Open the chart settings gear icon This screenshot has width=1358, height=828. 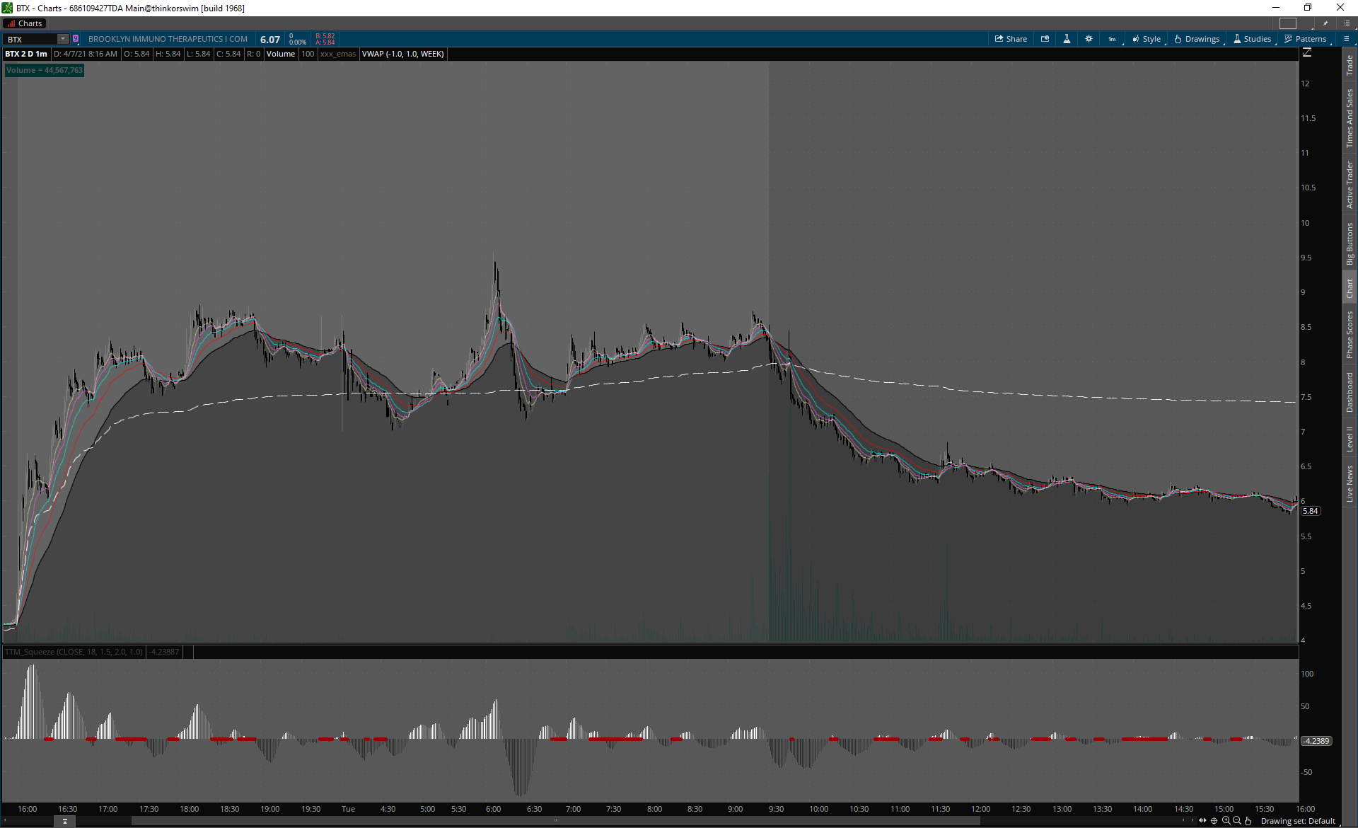click(1089, 39)
